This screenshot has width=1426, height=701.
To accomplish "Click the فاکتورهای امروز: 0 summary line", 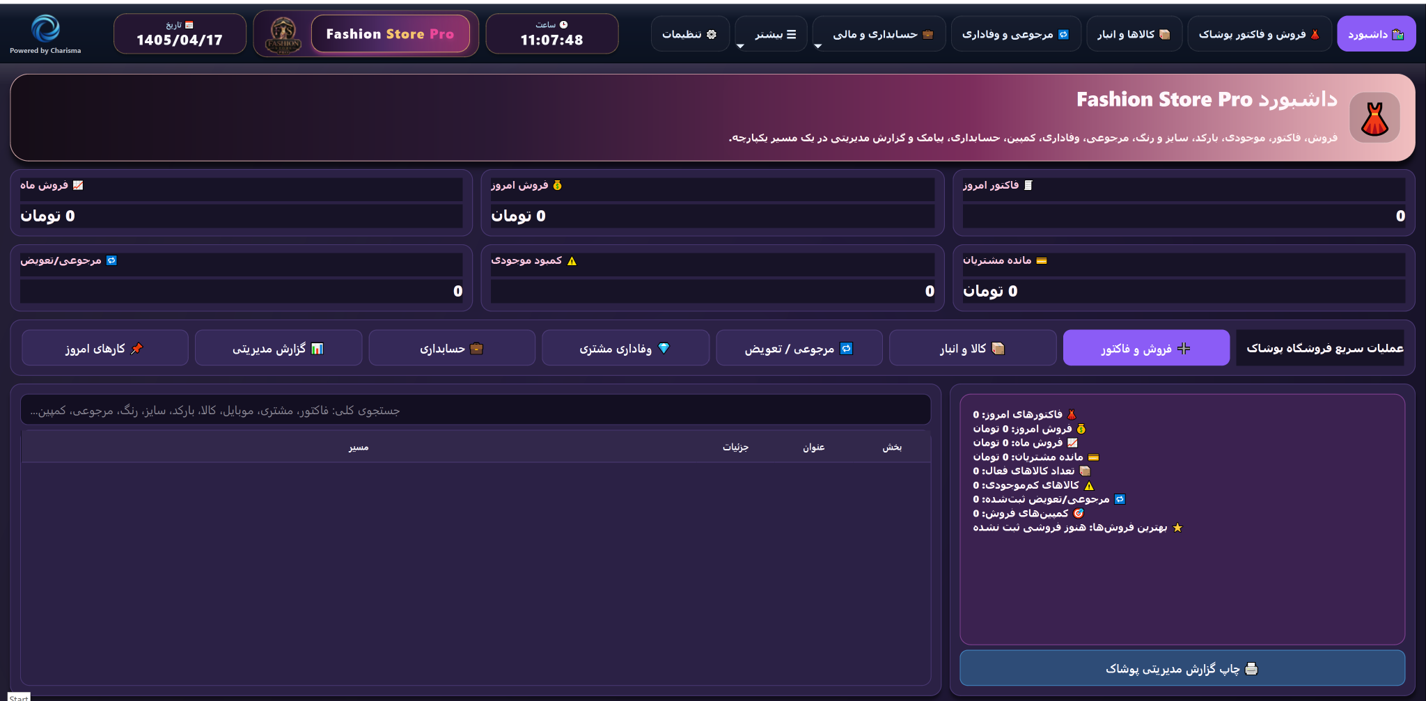I will 1024,414.
